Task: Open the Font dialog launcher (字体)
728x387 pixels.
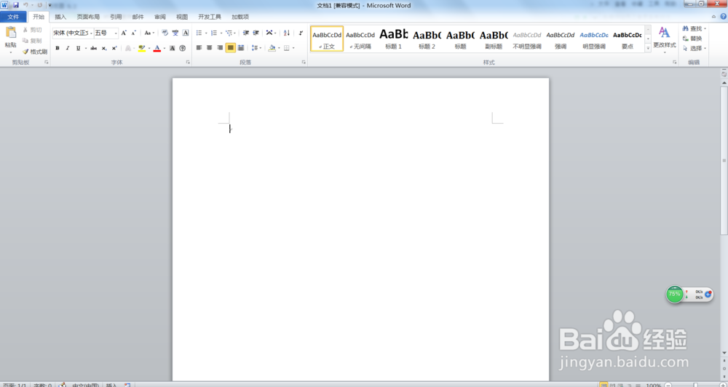Action: 188,62
